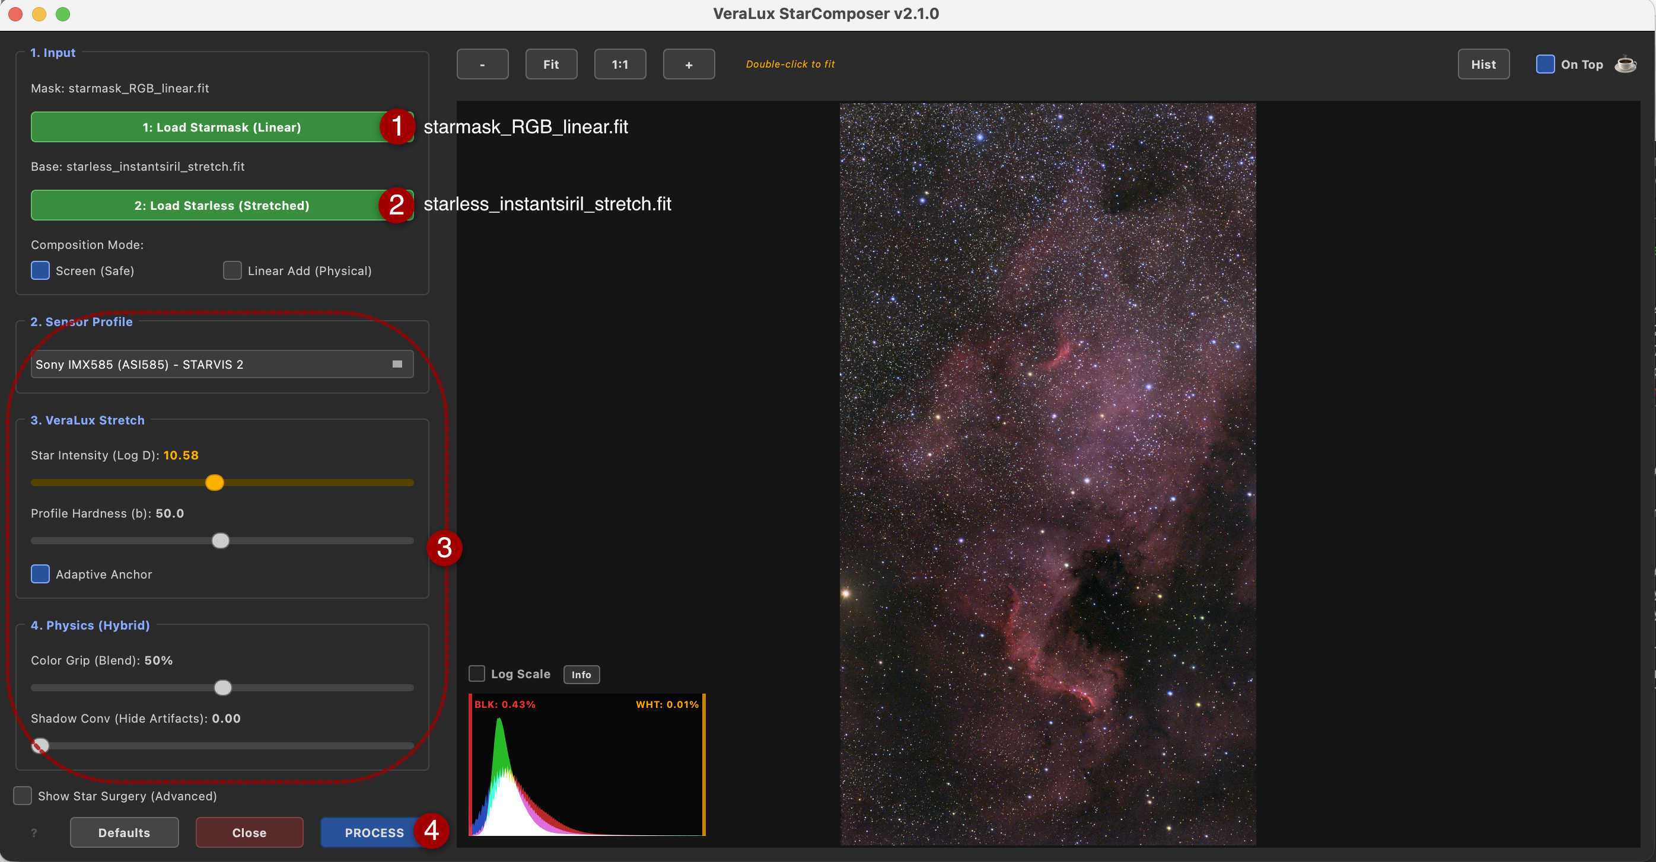
Task: Click the Profile Hardness slider handle
Action: click(221, 541)
